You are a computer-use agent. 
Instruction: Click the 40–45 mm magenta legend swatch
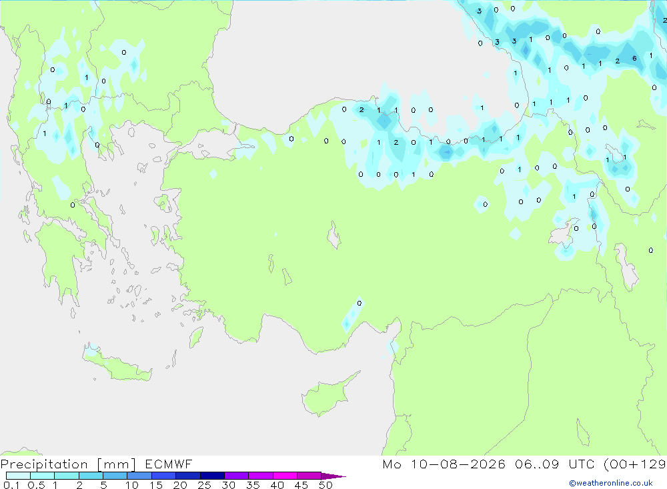285,476
